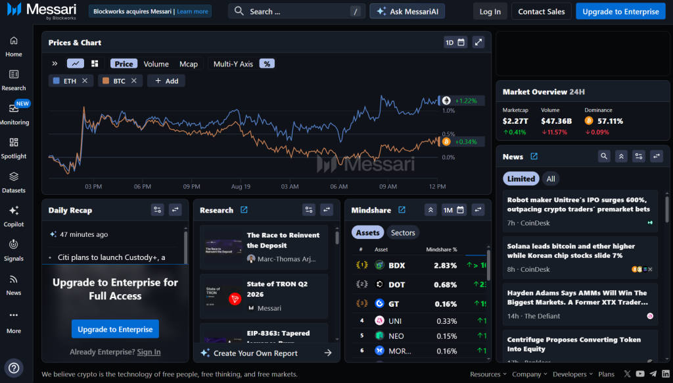Collapse the Mindshare panel
673x383 pixels.
pos(430,210)
